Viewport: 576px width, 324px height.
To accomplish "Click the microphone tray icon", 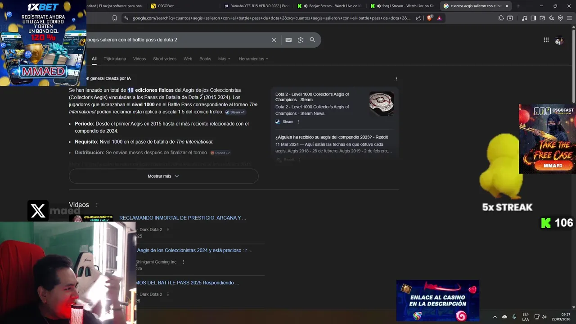I will click(514, 317).
